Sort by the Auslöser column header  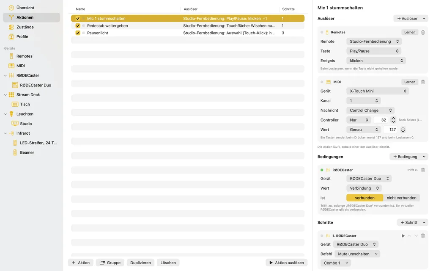(191, 9)
